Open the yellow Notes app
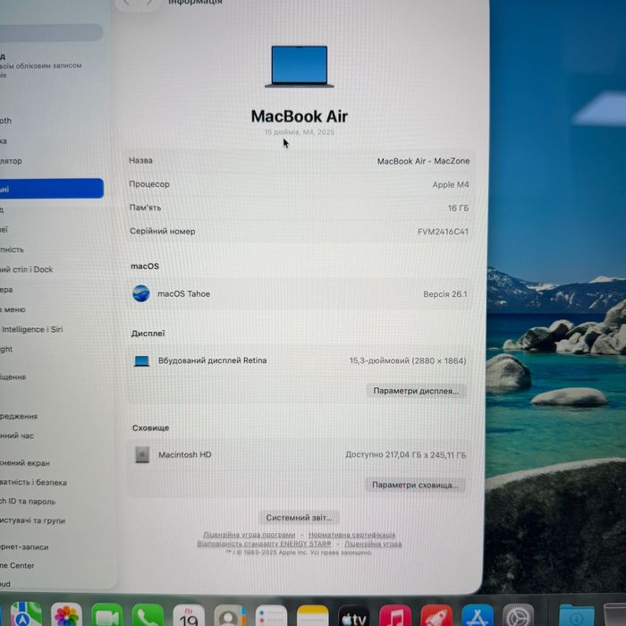The width and height of the screenshot is (626, 626). click(313, 615)
